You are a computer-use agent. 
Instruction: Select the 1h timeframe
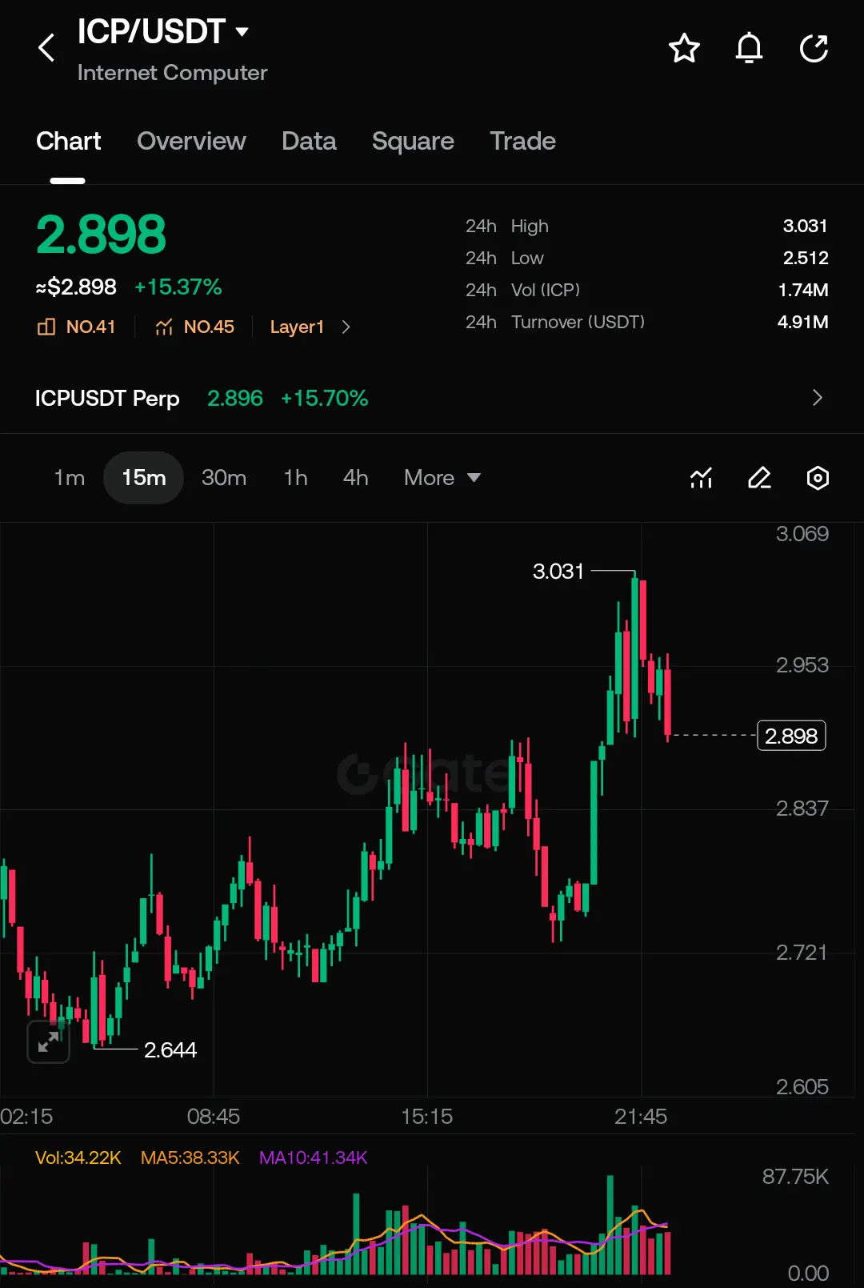tap(295, 478)
